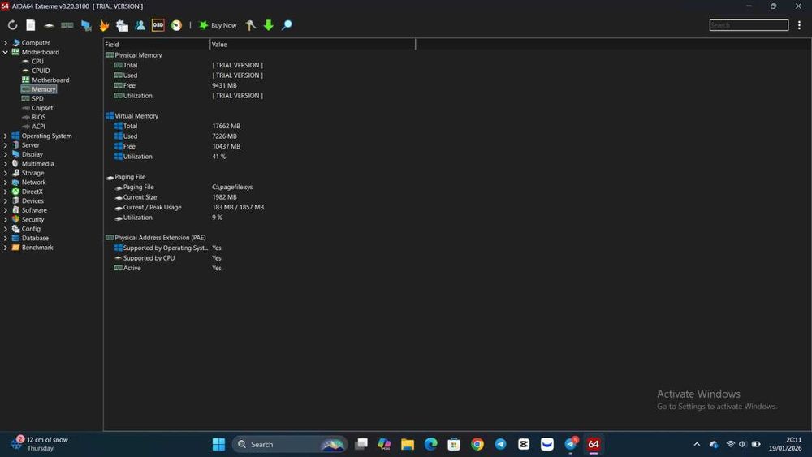
Task: Click the blue magnifier toolbar icon
Action: coord(287,25)
